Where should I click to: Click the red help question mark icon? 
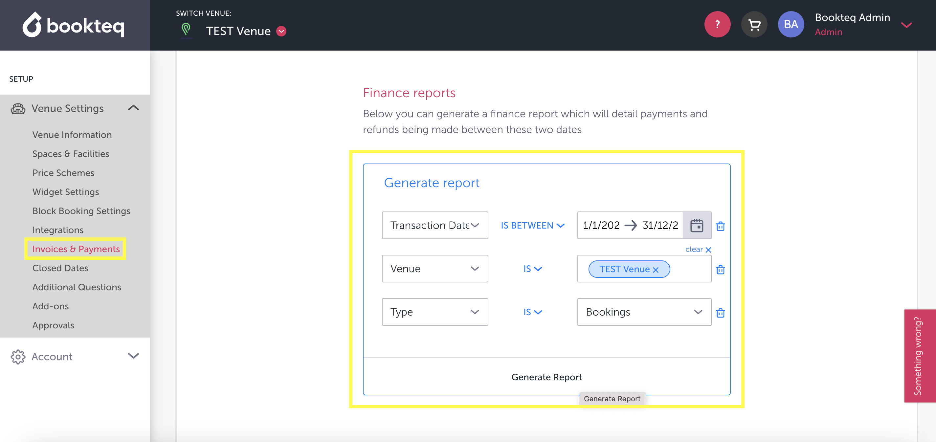tap(717, 24)
